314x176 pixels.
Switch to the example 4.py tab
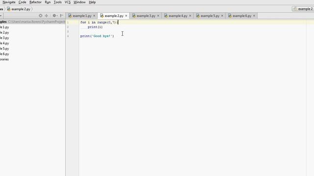pos(178,16)
